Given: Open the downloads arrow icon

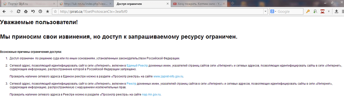Looking at the screenshot, I should pos(337,12).
